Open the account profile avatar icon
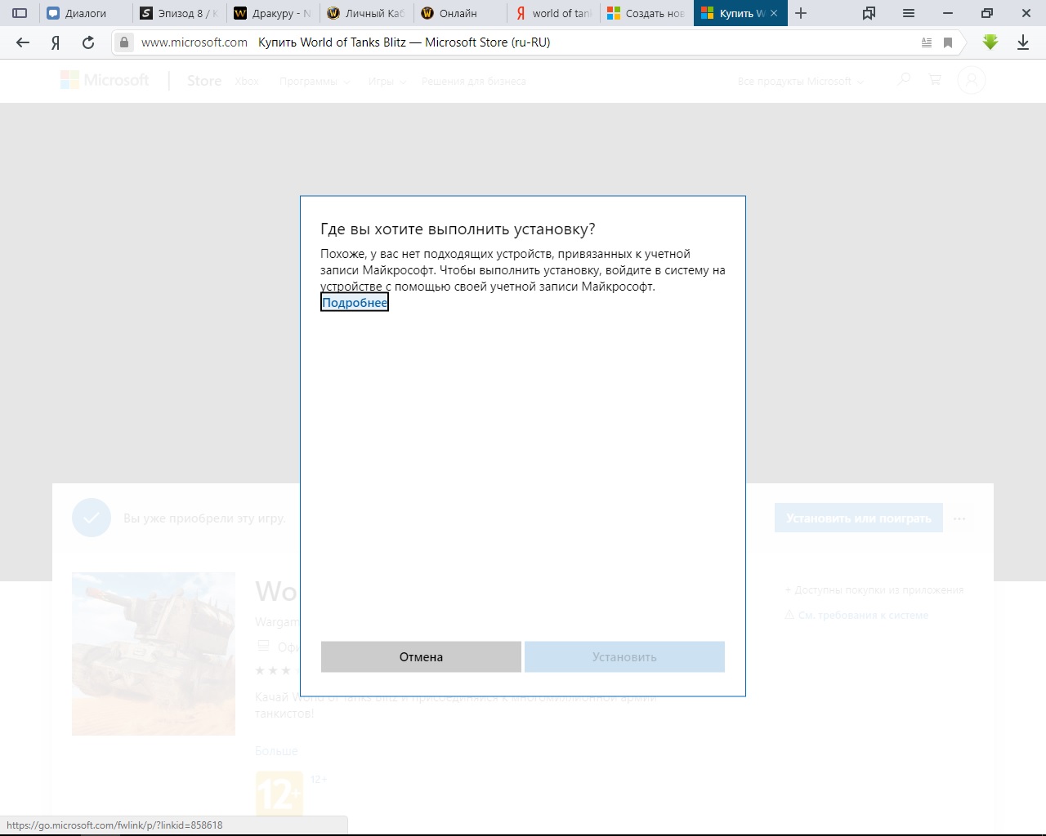The height and width of the screenshot is (836, 1046). click(972, 80)
